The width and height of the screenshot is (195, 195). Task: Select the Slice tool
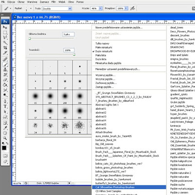5,53
